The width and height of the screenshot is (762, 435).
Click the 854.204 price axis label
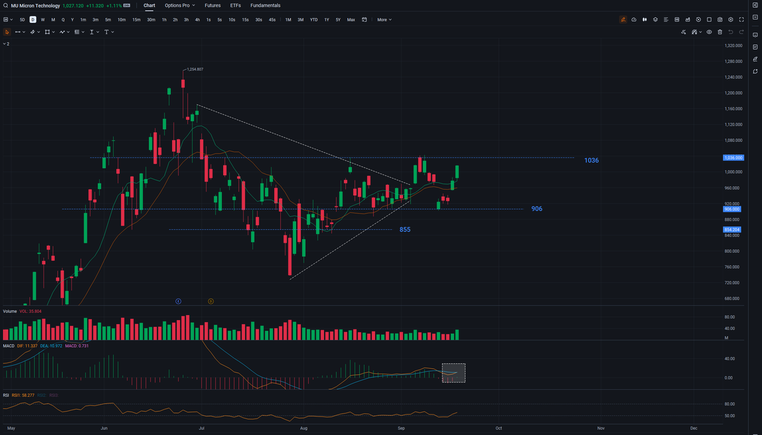732,229
